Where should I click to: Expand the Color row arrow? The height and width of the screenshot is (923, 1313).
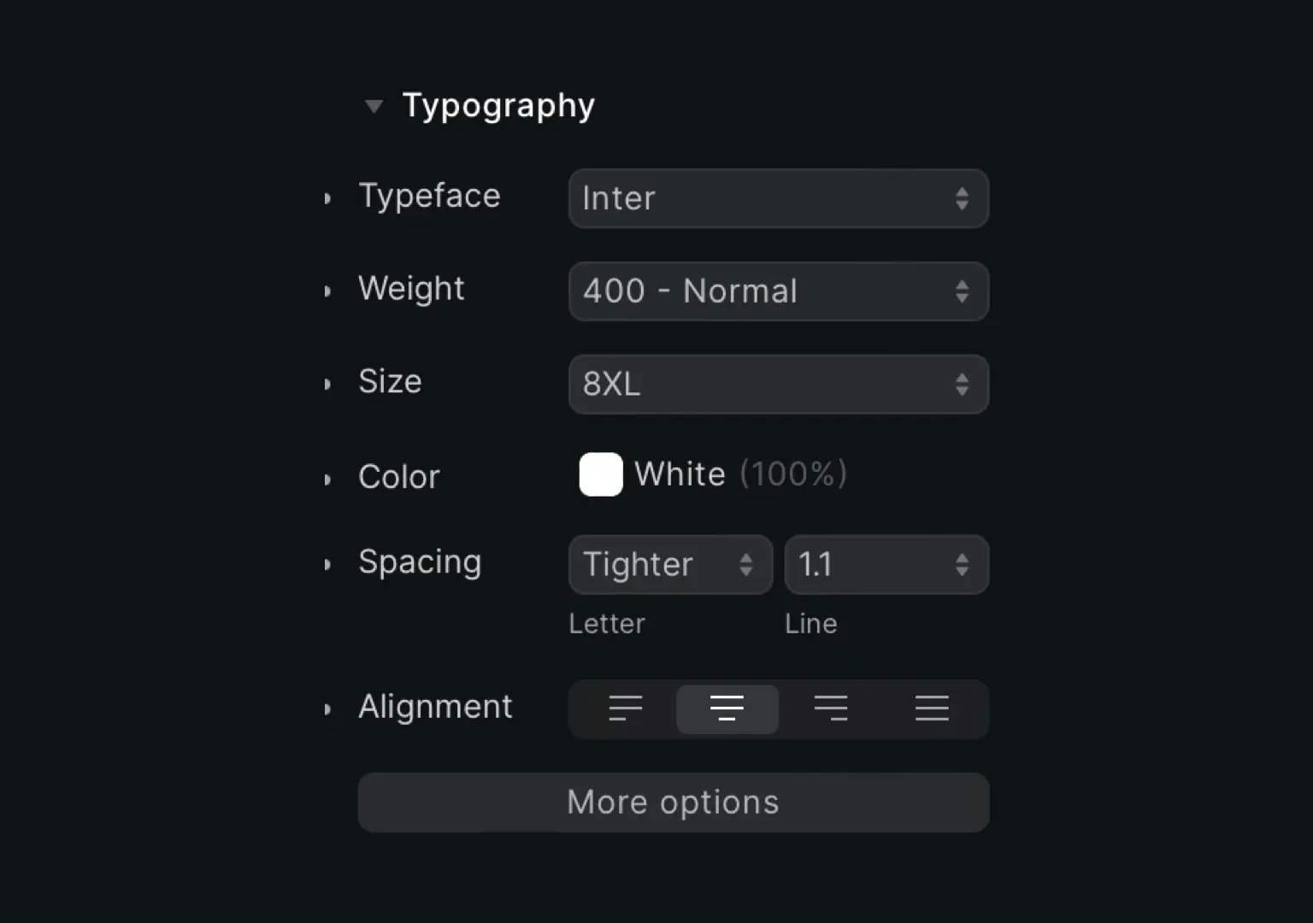(327, 479)
